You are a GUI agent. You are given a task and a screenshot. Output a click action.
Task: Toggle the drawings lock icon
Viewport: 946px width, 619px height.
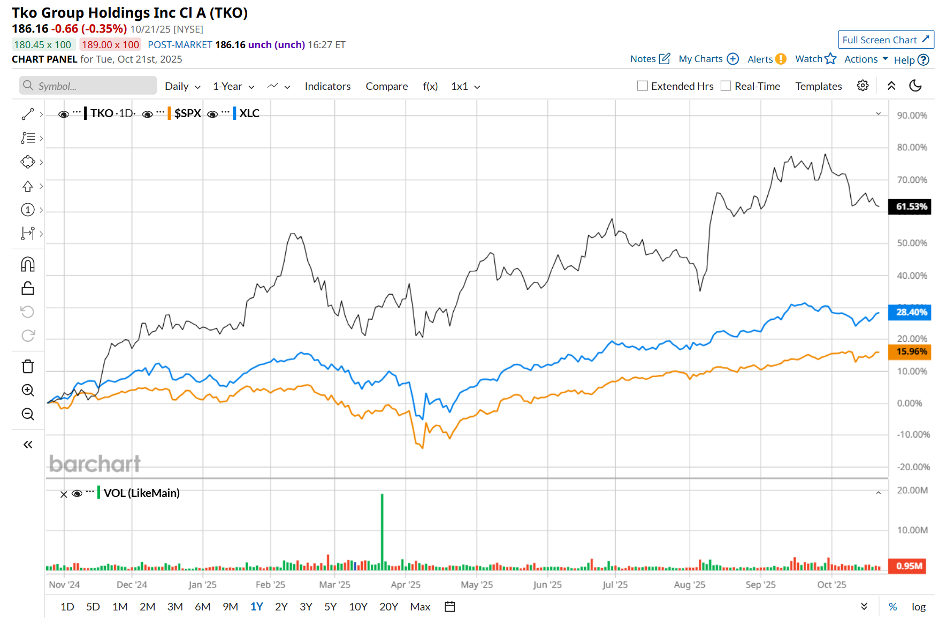pos(28,288)
